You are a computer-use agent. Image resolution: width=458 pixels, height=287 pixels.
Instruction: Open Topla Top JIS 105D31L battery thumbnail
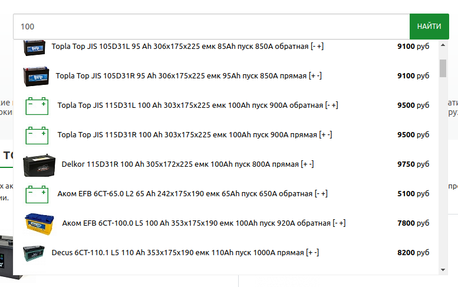[34, 47]
